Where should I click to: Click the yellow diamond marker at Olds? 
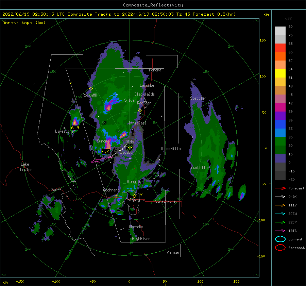[x=130, y=148]
